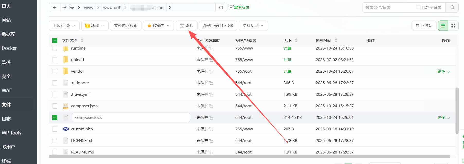This screenshot has width=464, height=164.
Task: Go back using the left arrow button
Action: pyautogui.click(x=55, y=7)
